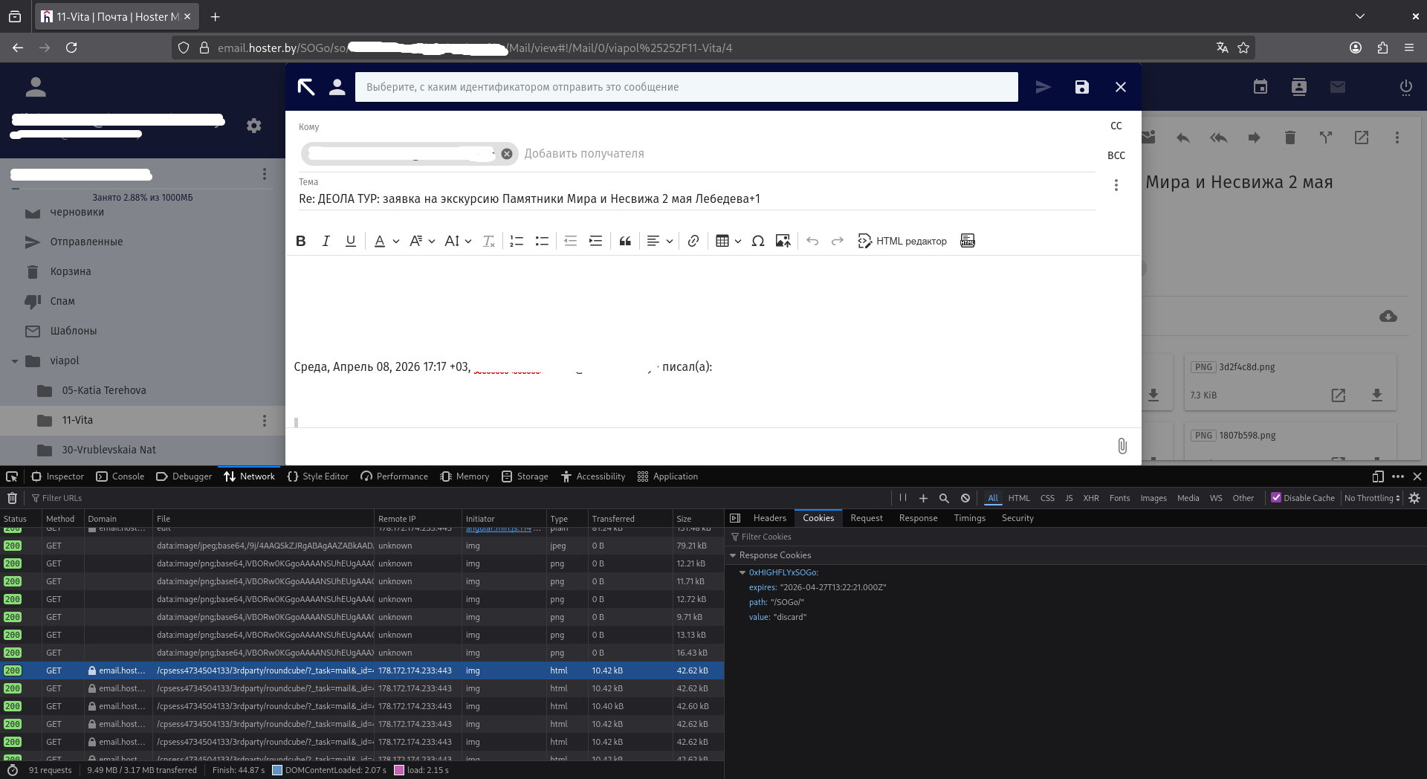Collapse the Response Cookies section

(733, 555)
